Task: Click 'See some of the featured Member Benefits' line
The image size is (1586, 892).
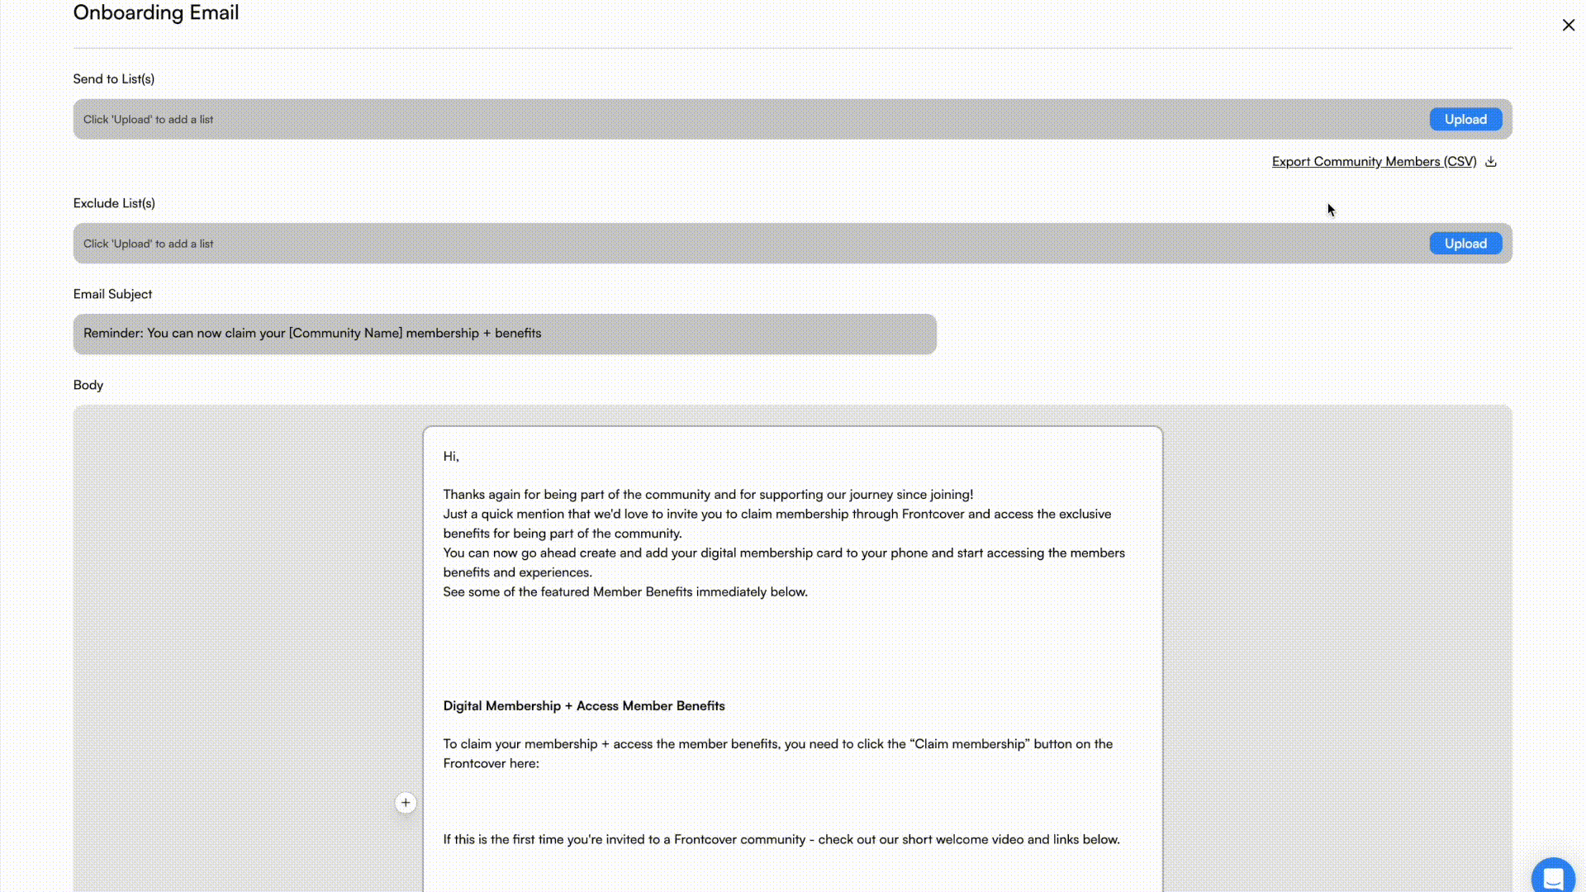Action: [625, 592]
